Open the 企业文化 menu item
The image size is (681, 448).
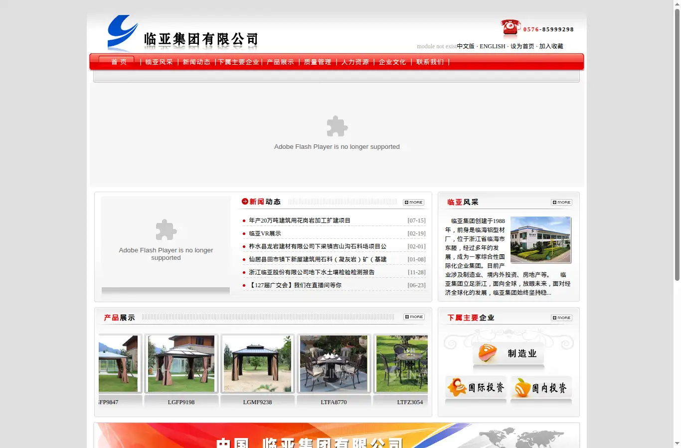point(392,62)
